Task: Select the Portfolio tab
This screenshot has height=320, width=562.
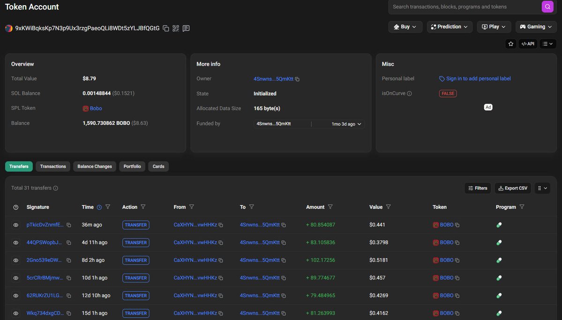Action: click(x=132, y=167)
